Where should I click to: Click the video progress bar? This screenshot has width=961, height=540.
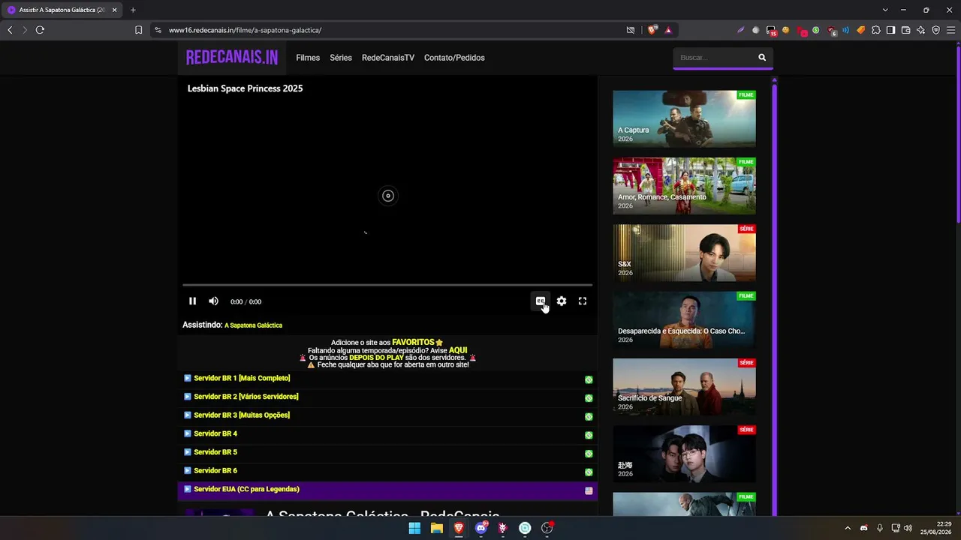click(387, 285)
